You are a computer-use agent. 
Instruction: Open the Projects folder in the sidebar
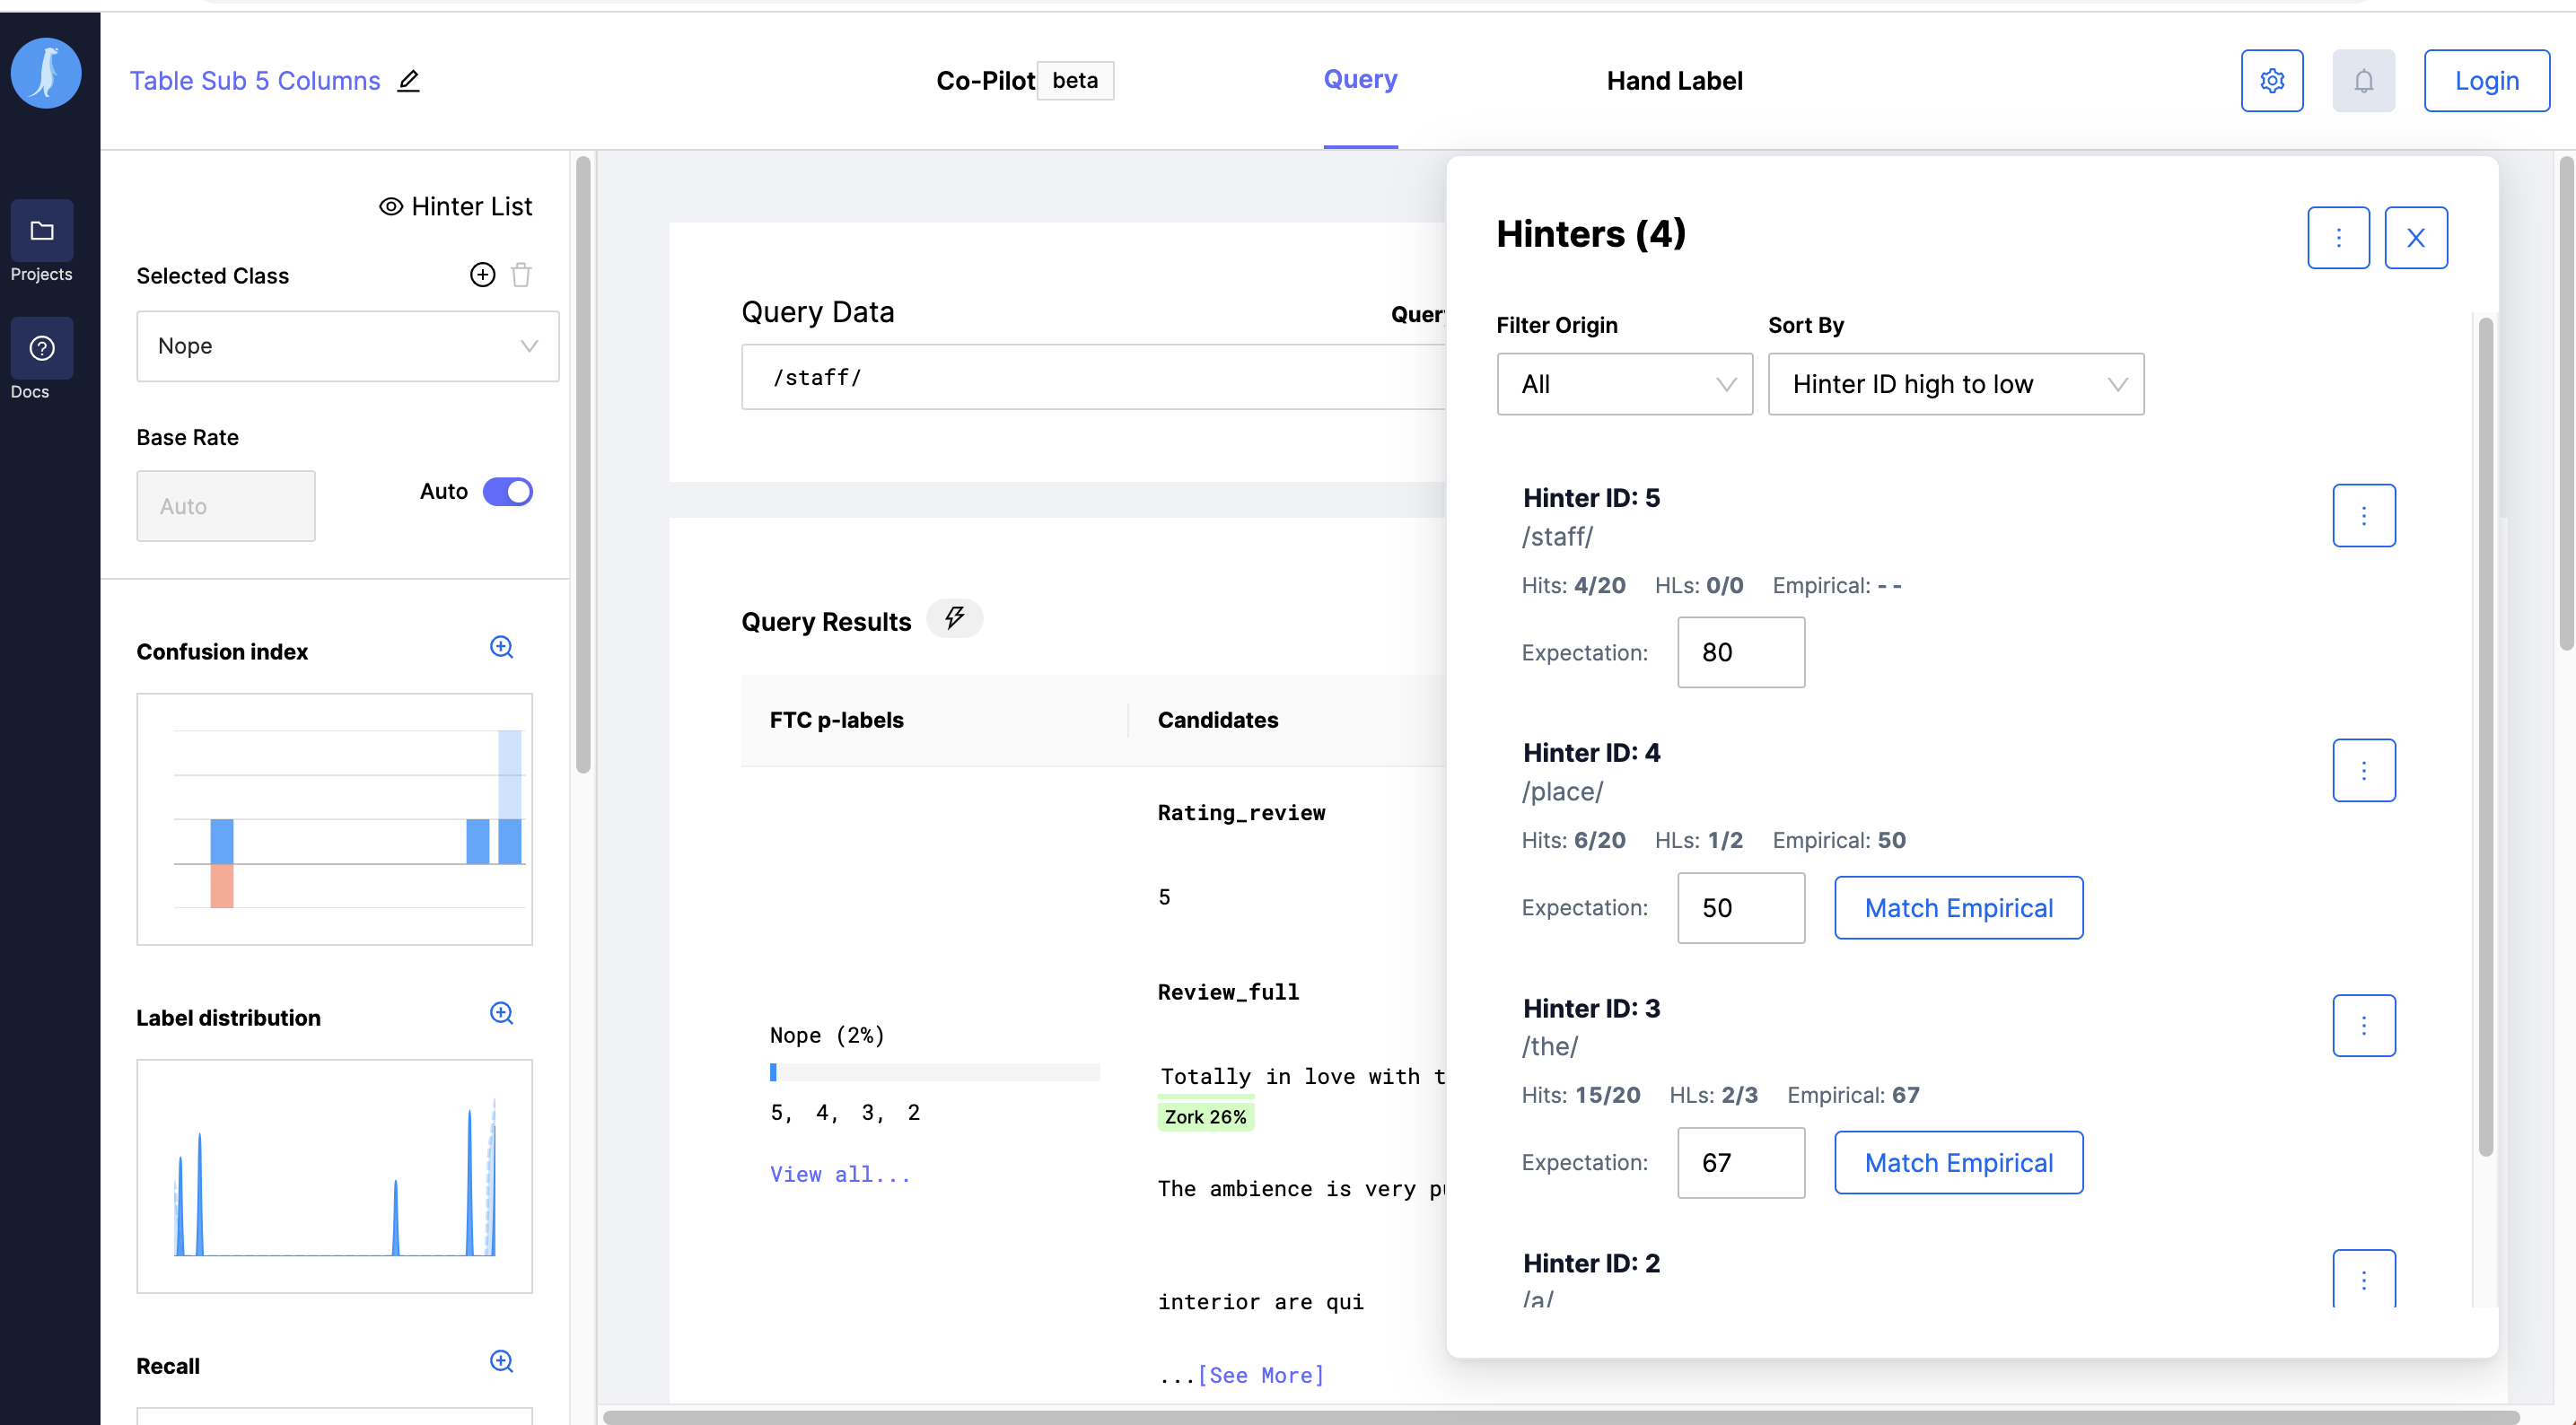(41, 232)
